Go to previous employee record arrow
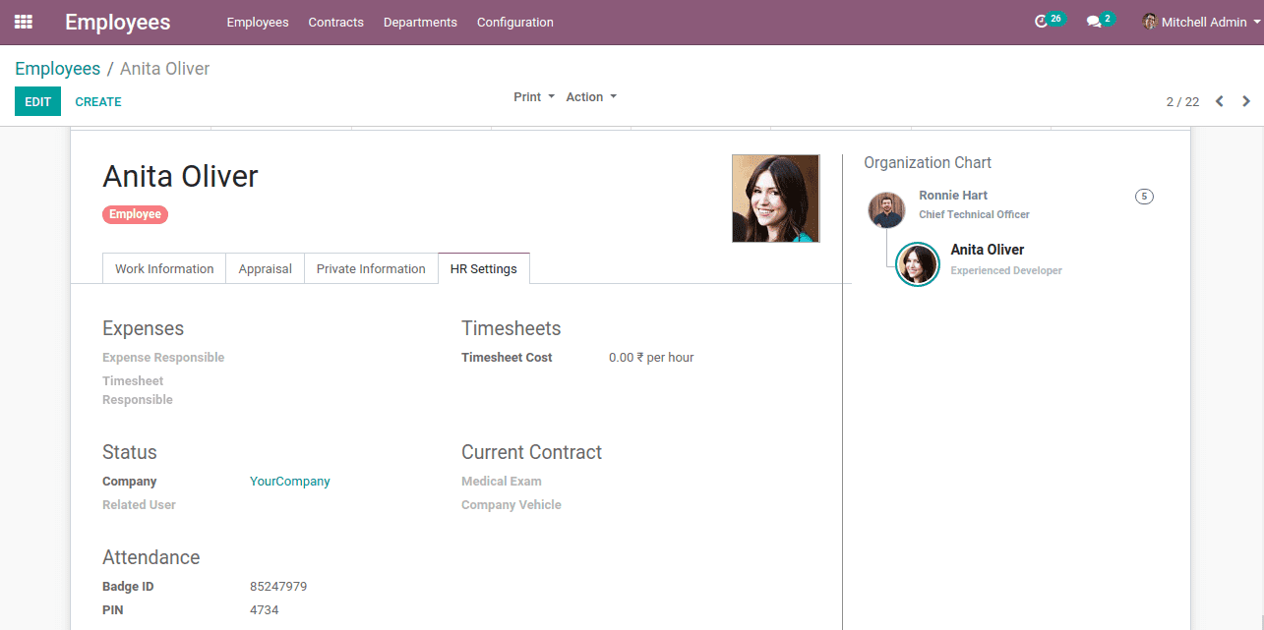 tap(1220, 101)
